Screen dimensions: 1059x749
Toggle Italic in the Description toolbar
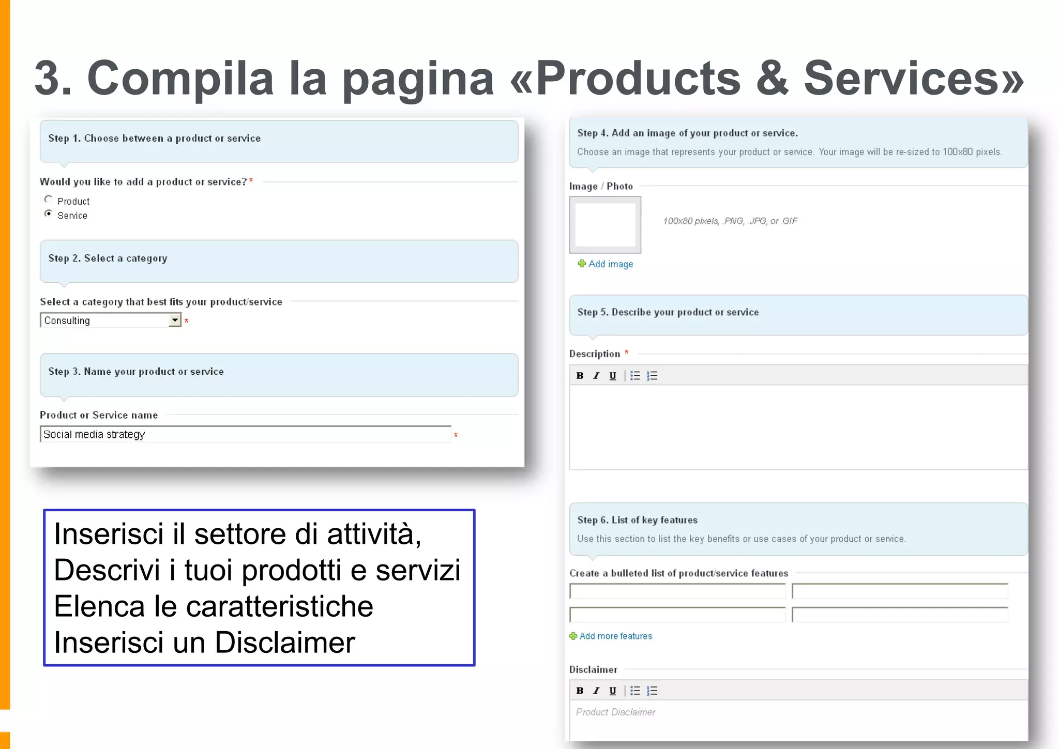(x=596, y=376)
